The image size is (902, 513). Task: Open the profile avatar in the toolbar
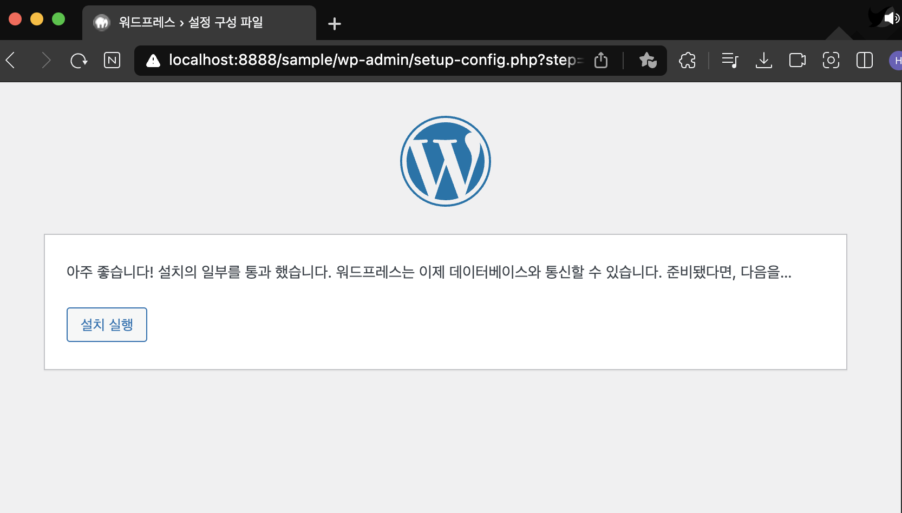[x=896, y=60]
